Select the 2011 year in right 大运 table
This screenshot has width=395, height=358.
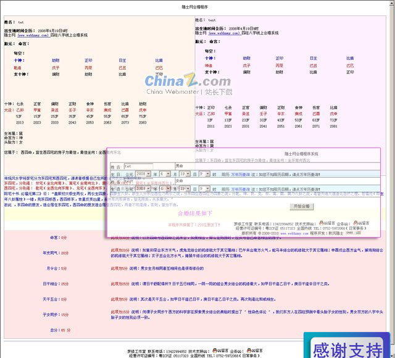pyautogui.click(x=211, y=126)
